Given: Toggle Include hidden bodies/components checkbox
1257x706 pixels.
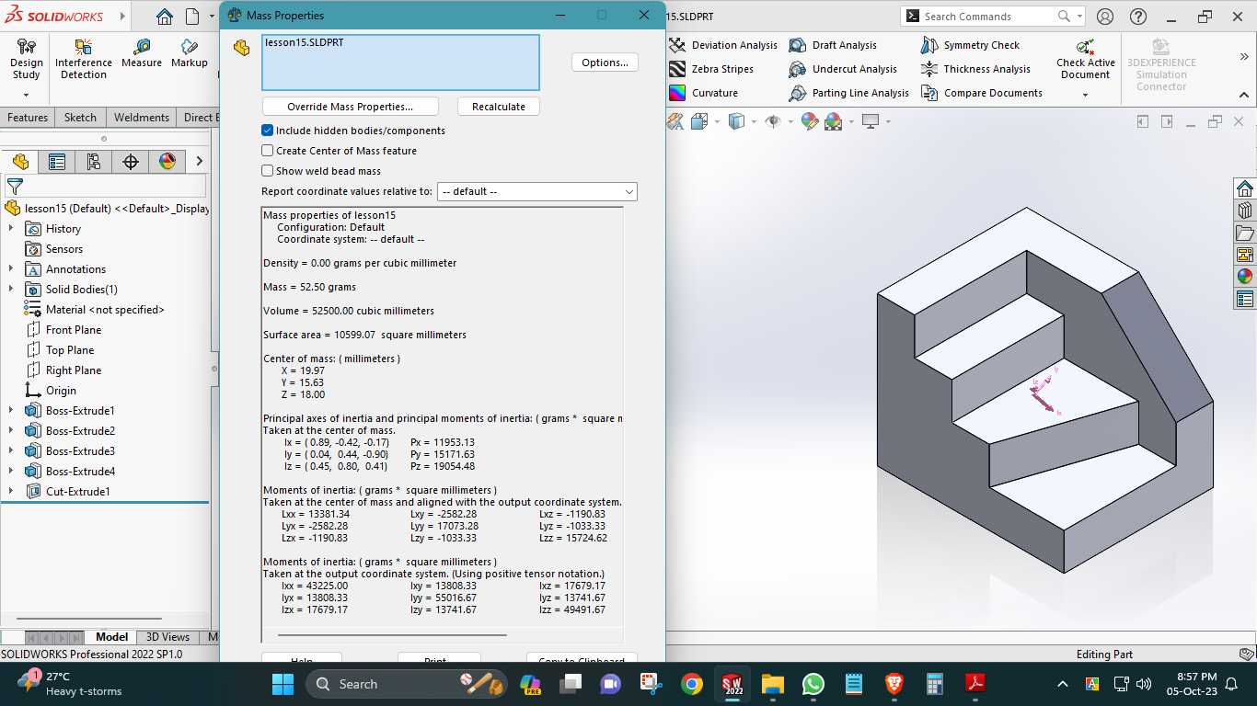Looking at the screenshot, I should 268,131.
